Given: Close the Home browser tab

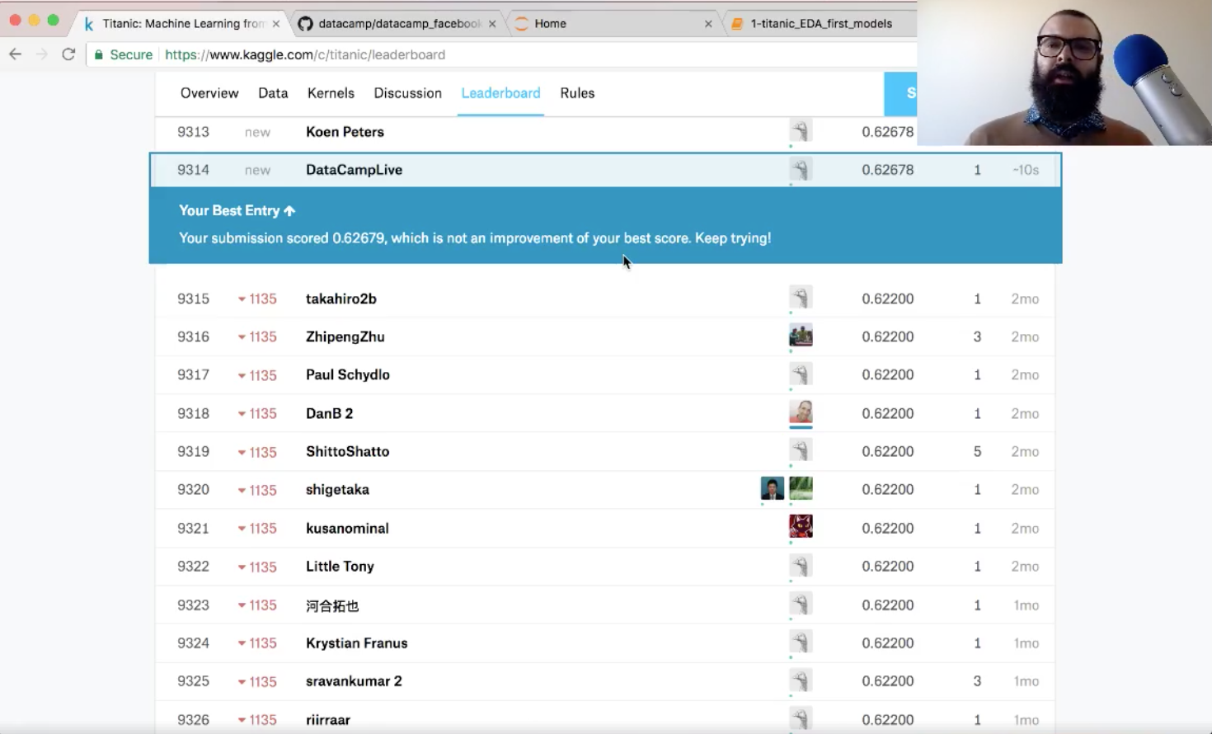Looking at the screenshot, I should point(708,24).
